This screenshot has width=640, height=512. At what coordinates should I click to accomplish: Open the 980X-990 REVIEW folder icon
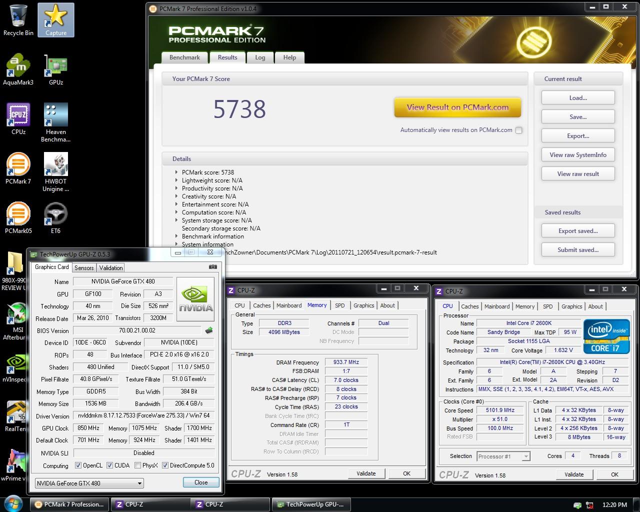tap(14, 270)
